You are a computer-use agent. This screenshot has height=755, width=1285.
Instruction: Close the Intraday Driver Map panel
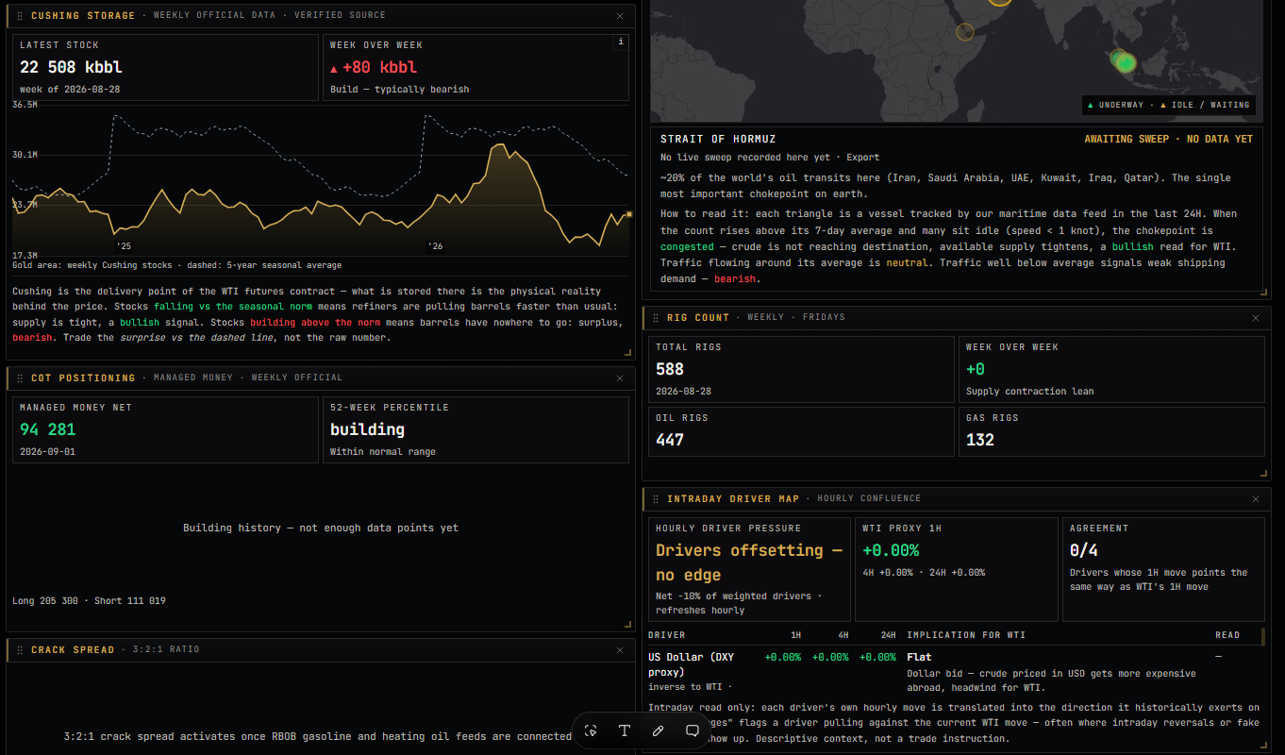[1256, 499]
